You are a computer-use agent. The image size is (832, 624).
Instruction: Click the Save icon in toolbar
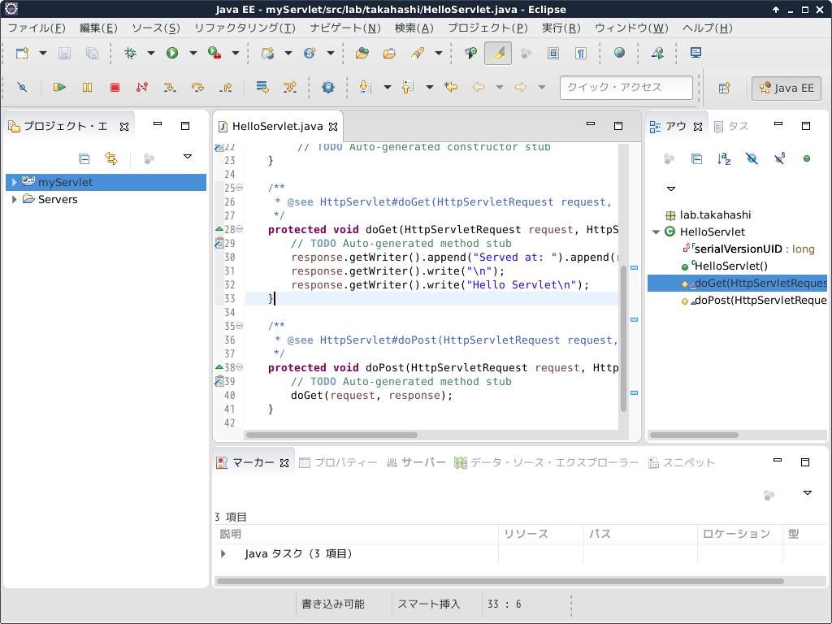tap(65, 53)
